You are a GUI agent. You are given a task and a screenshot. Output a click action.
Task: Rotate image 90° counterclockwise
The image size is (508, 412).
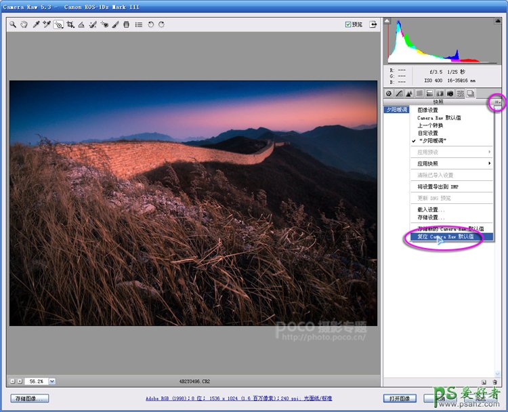(x=150, y=24)
